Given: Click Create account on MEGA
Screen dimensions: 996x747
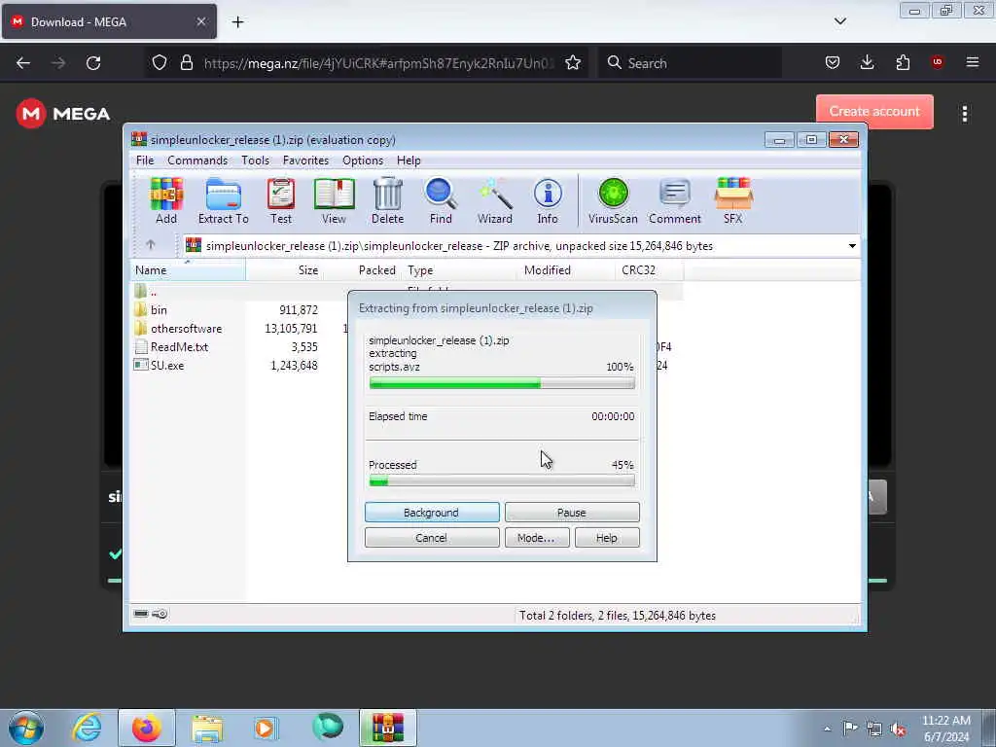Looking at the screenshot, I should (874, 111).
